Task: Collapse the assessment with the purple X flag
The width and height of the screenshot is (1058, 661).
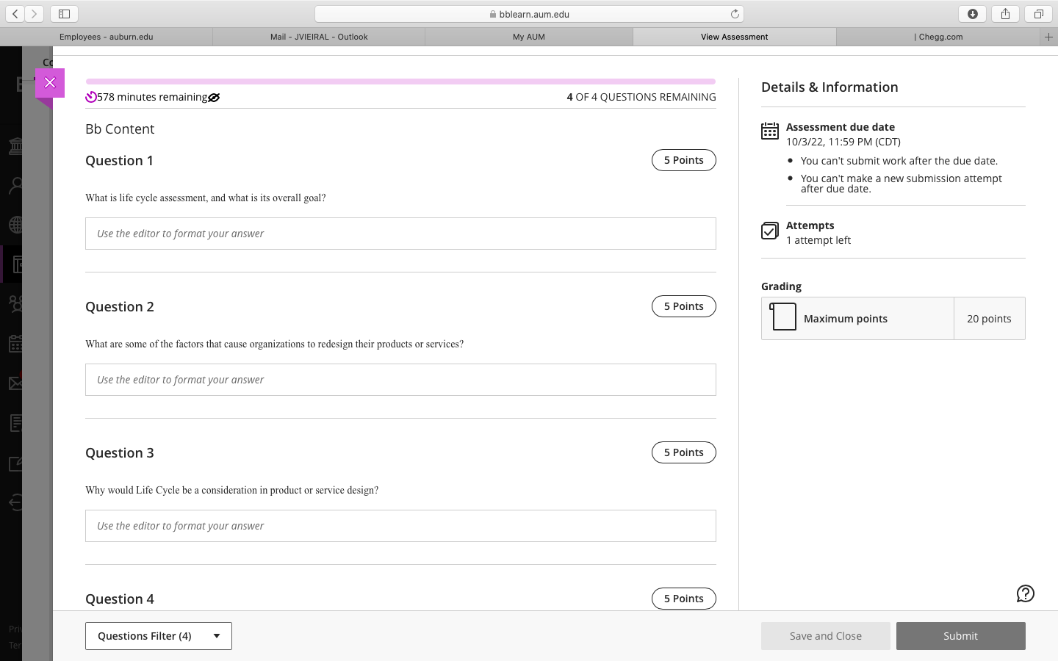Action: [50, 82]
